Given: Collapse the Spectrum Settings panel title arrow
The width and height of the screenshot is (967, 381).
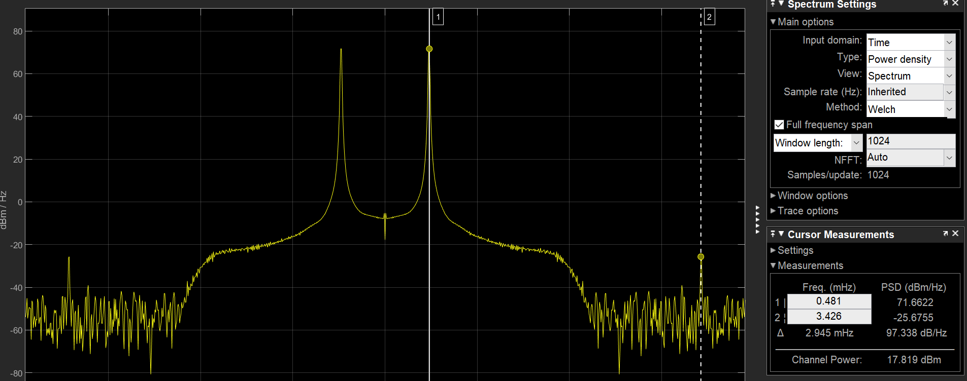Looking at the screenshot, I should point(781,4).
